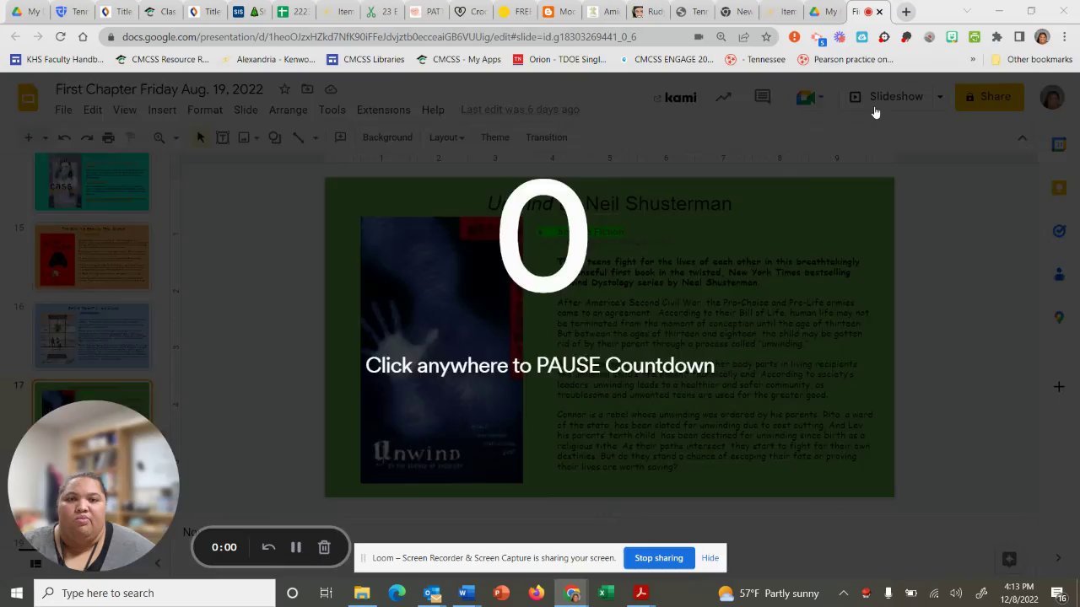This screenshot has height=607, width=1080.
Task: Collapse the menus with chevron arrow
Action: pyautogui.click(x=1022, y=137)
